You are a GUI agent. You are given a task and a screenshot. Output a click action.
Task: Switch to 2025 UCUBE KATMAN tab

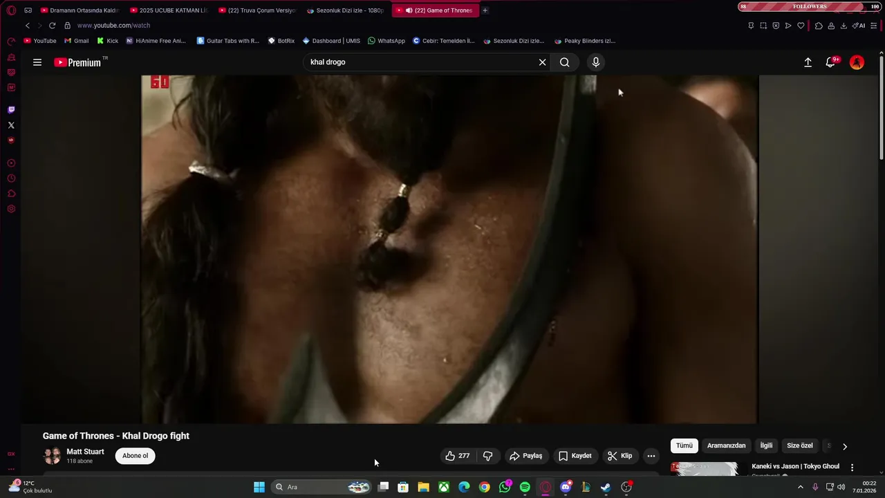coord(169,10)
